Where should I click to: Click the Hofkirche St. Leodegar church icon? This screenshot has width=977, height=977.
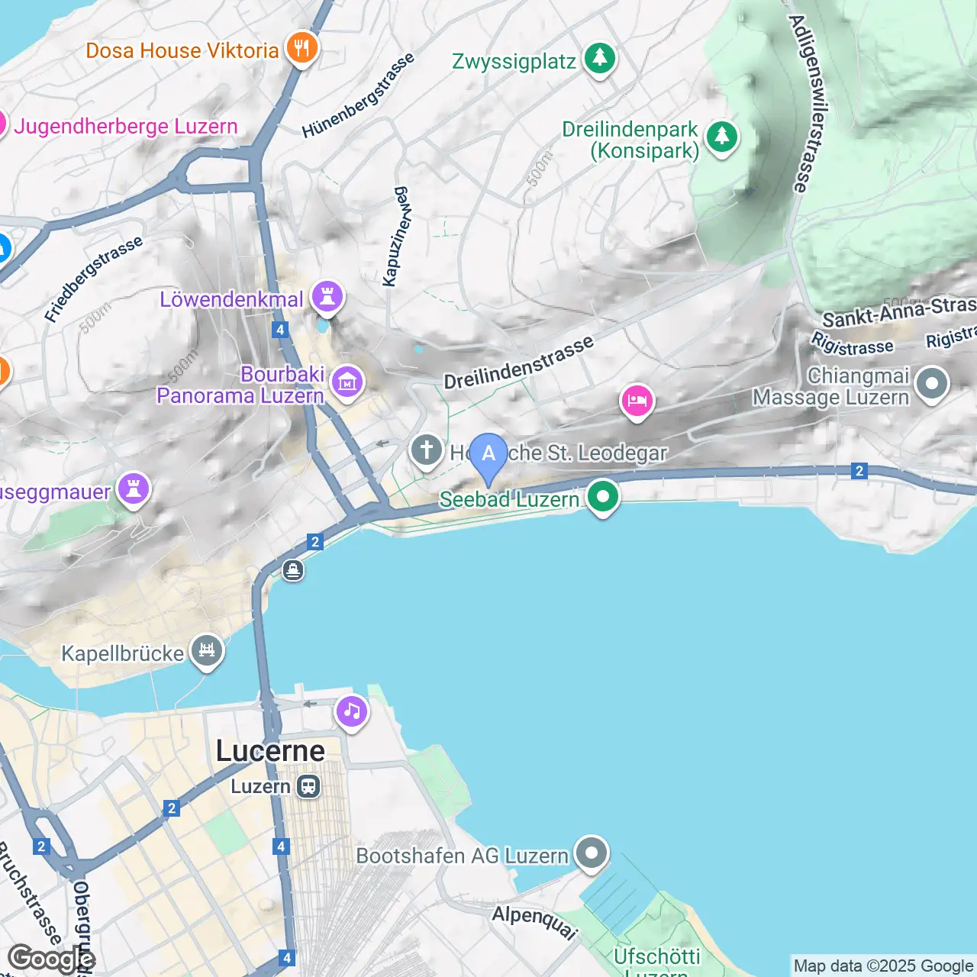[427, 450]
